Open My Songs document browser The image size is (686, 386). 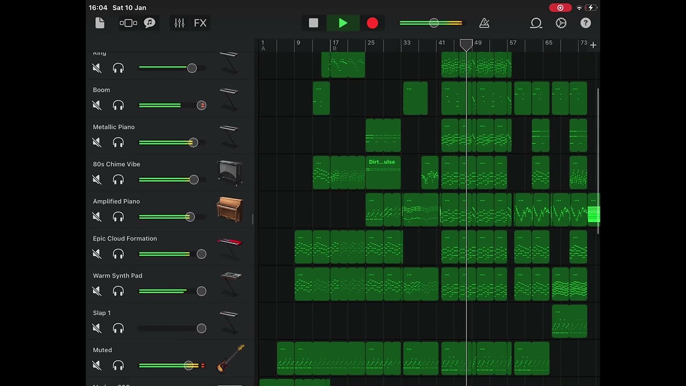tap(100, 23)
